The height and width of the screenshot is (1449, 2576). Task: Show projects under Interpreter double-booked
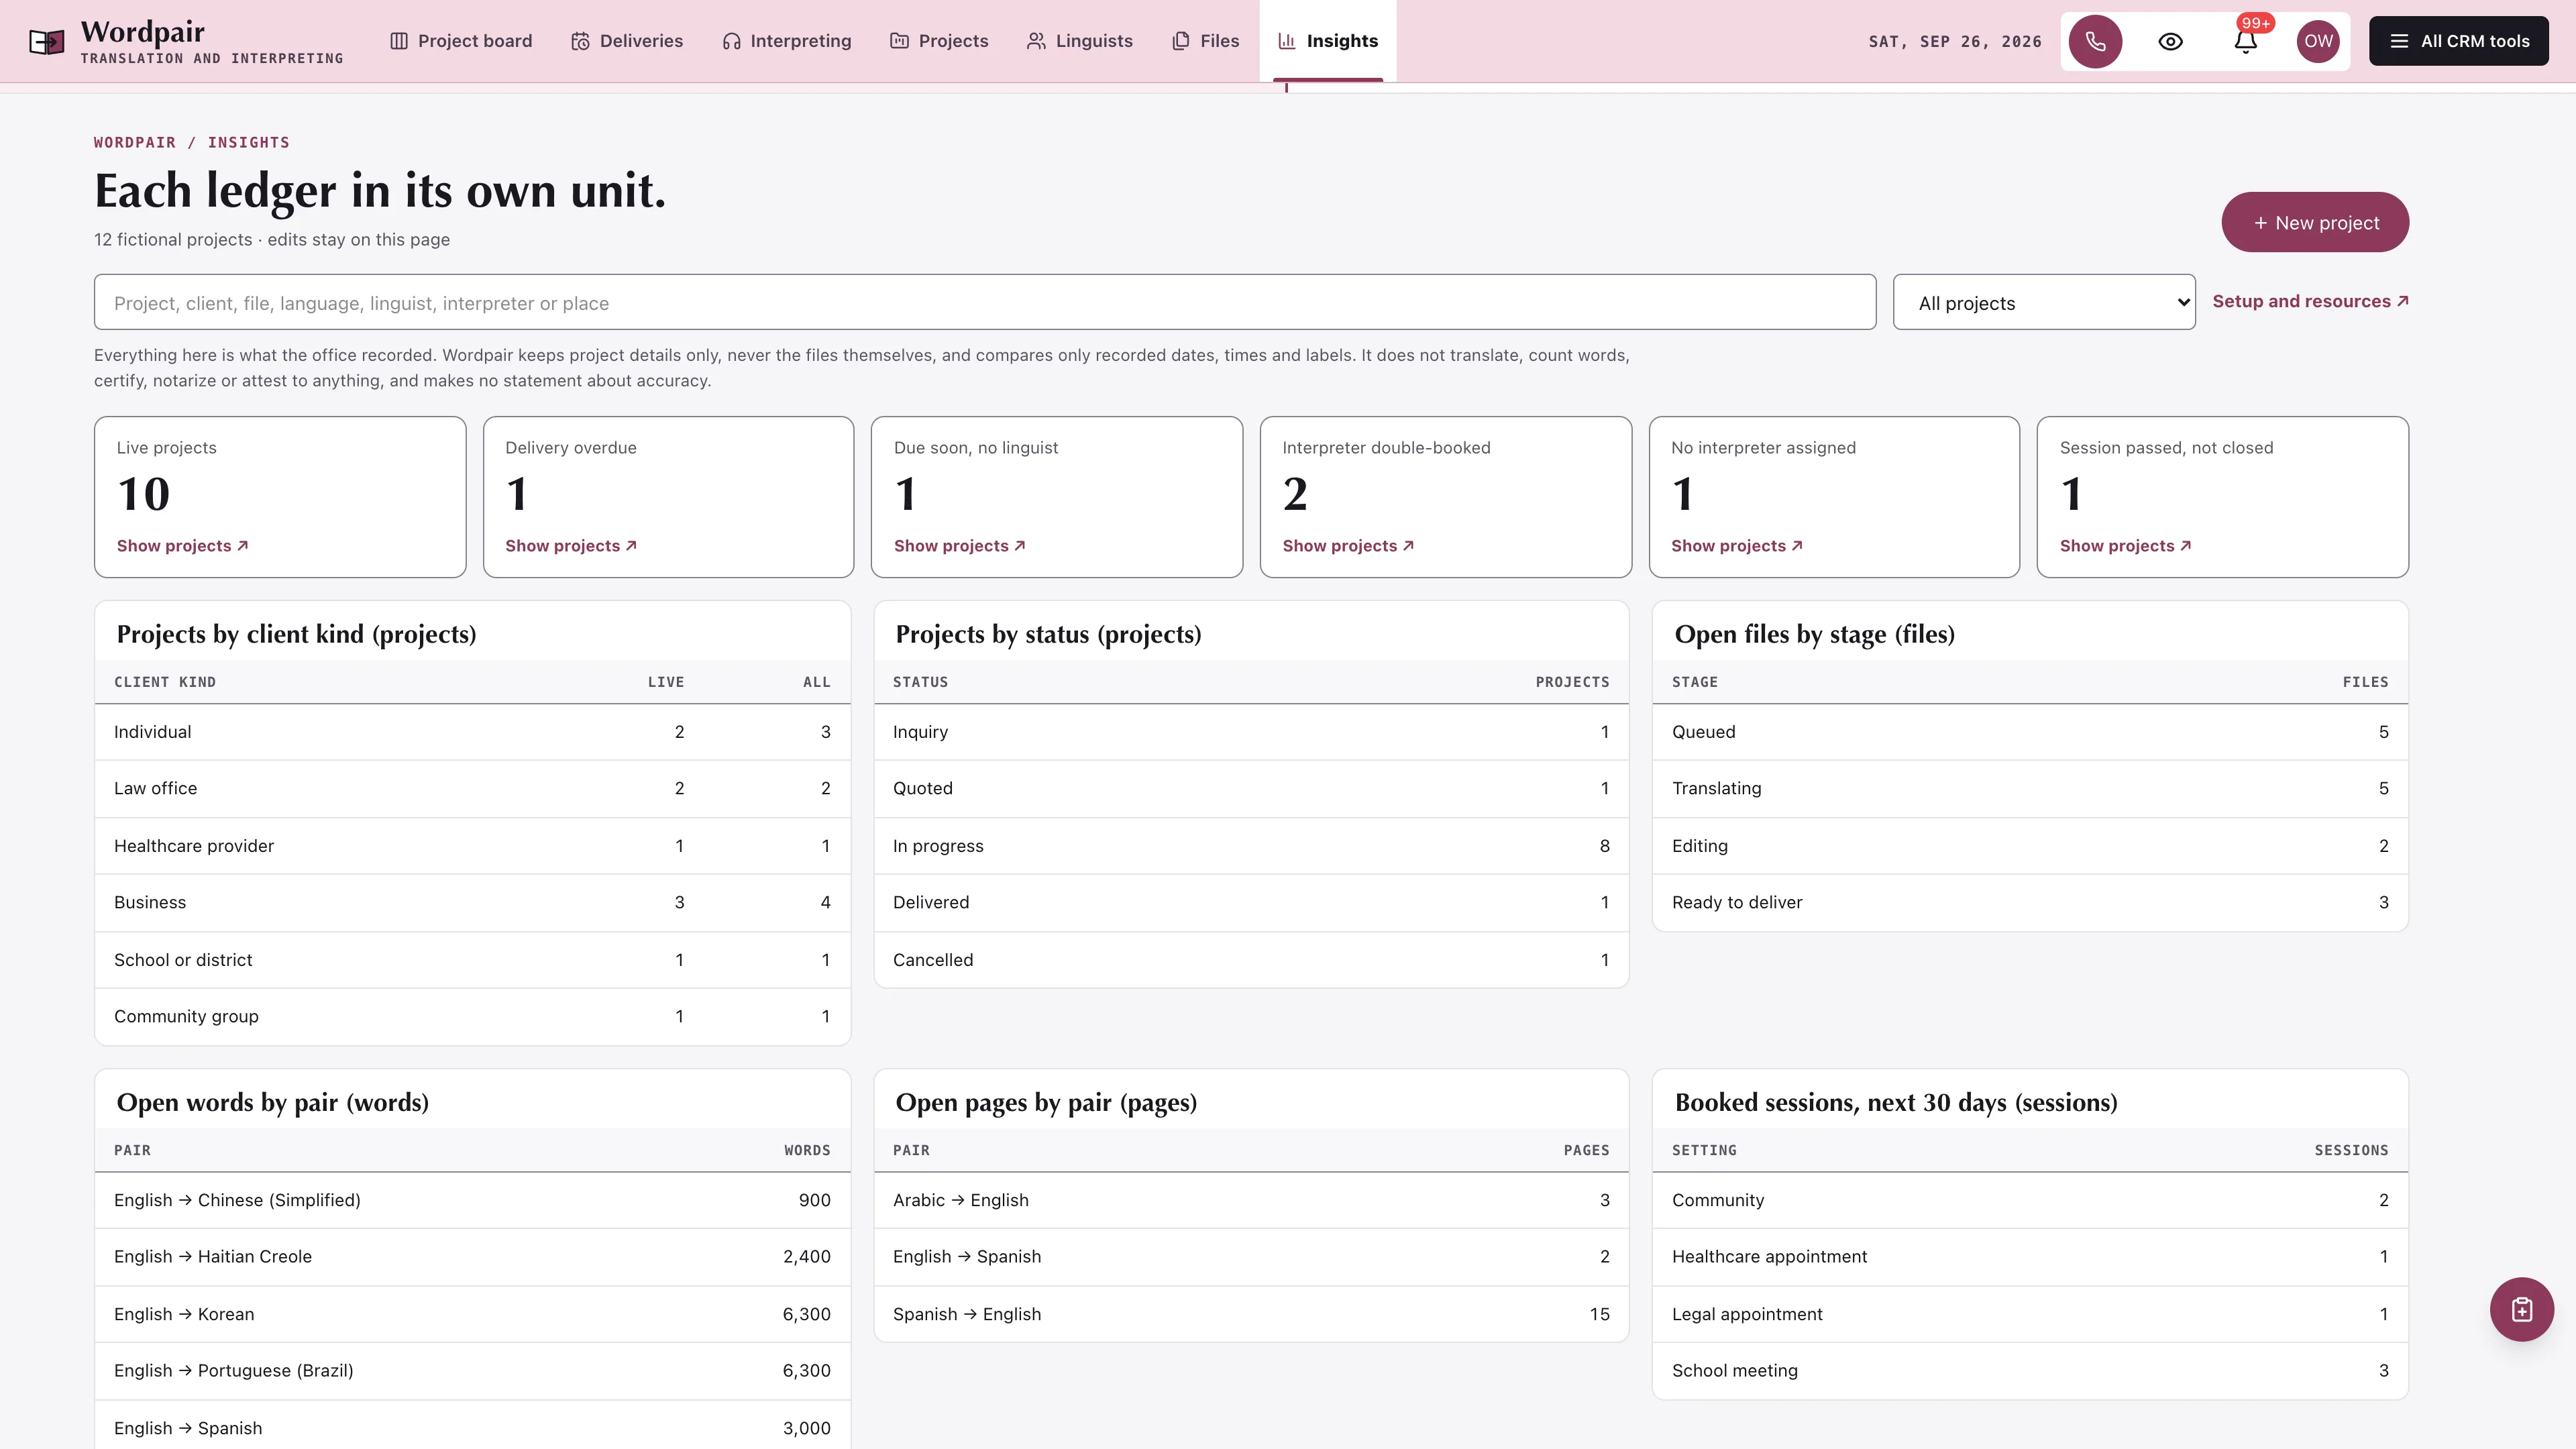pos(1348,546)
